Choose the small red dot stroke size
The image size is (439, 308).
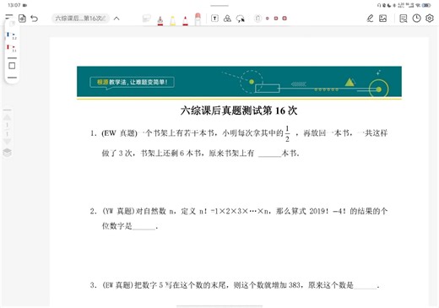click(268, 19)
